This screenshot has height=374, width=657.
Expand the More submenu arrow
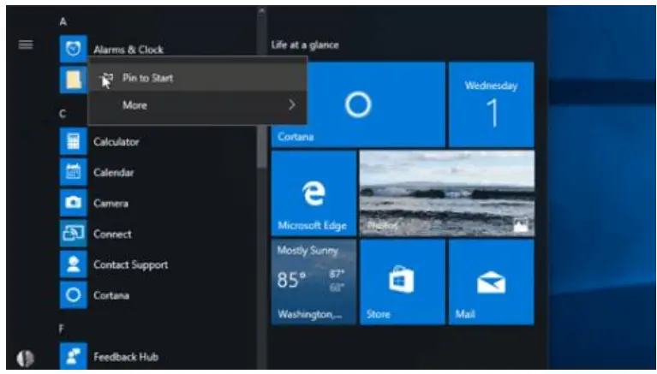292,105
